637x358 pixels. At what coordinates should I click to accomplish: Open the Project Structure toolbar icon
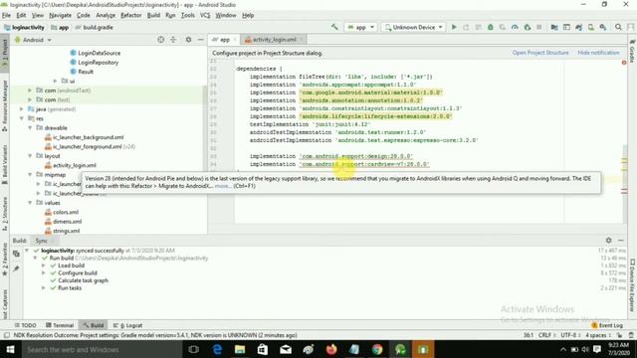coord(554,27)
